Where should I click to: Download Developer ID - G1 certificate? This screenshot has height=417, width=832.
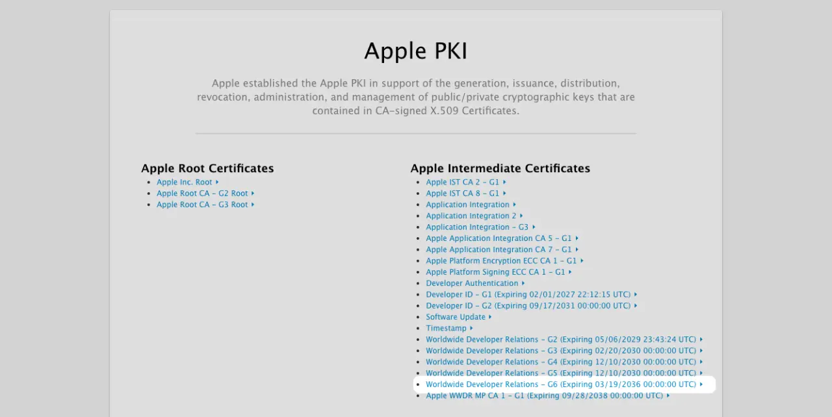(x=532, y=295)
